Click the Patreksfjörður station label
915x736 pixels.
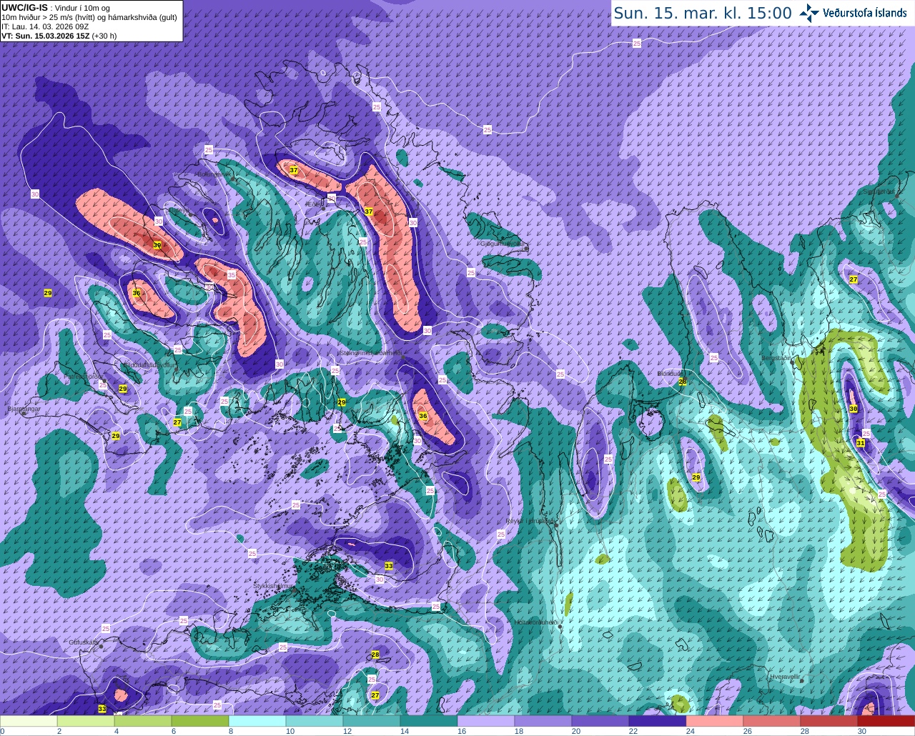pyautogui.click(x=83, y=376)
